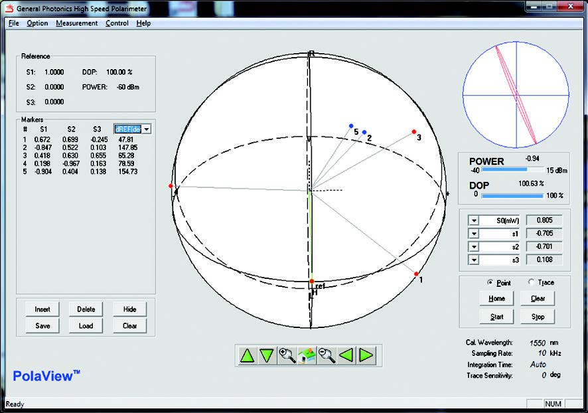588x413 pixels.
Task: Zoom out with the minus magnifier icon
Action: click(327, 355)
